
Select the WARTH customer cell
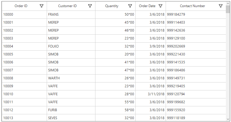click(x=71, y=78)
